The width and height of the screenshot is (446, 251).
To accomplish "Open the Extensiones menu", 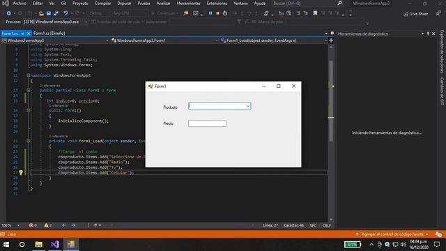I will 217,3.
